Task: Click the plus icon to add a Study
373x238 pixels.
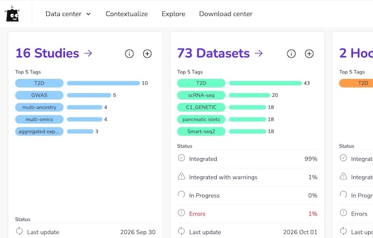Action: [147, 54]
